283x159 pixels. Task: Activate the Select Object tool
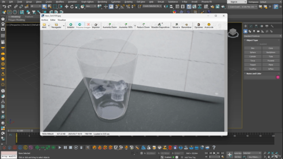pyautogui.click(x=44, y=7)
